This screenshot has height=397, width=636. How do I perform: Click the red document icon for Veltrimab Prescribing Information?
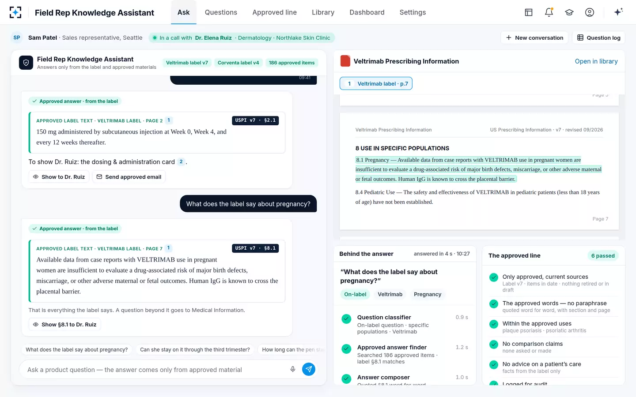(345, 61)
